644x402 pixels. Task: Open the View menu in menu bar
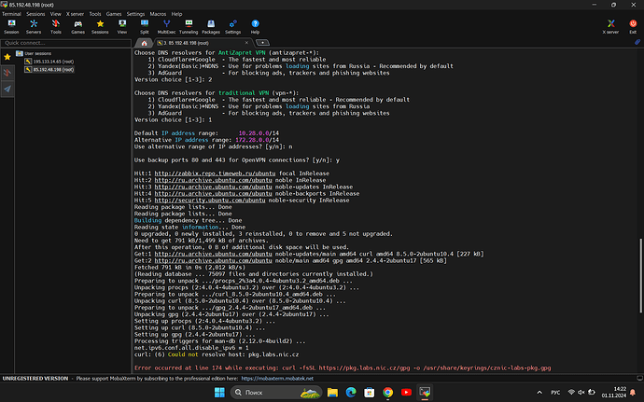pyautogui.click(x=55, y=14)
